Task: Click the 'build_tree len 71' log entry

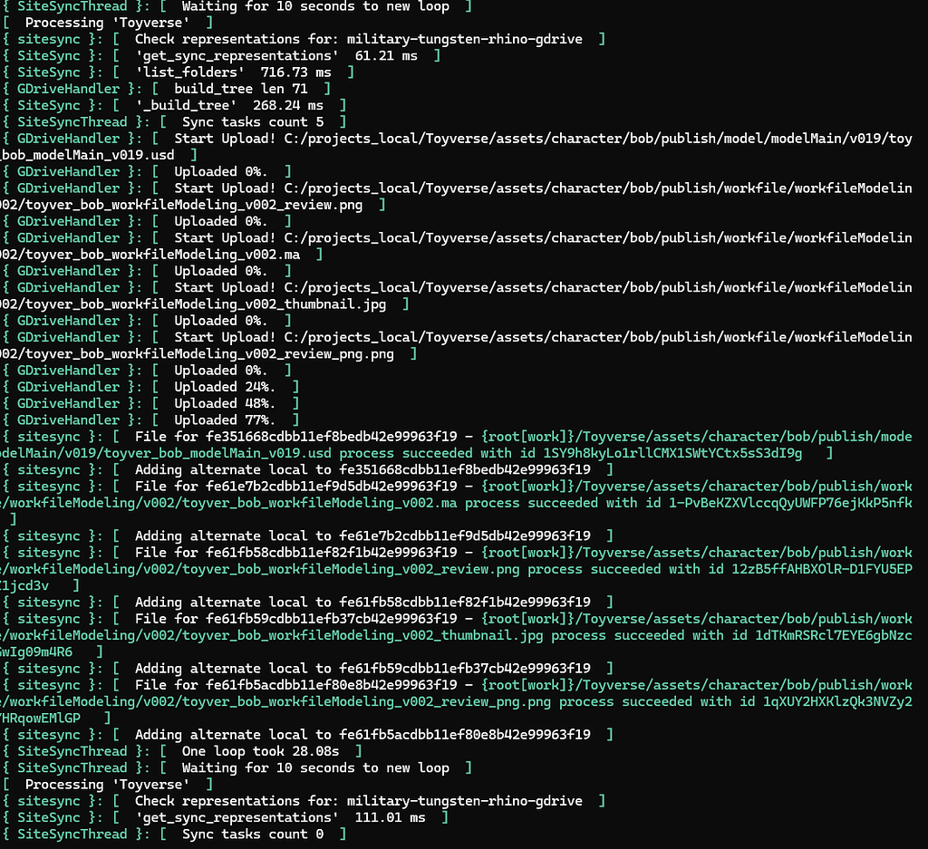Action: pos(241,88)
